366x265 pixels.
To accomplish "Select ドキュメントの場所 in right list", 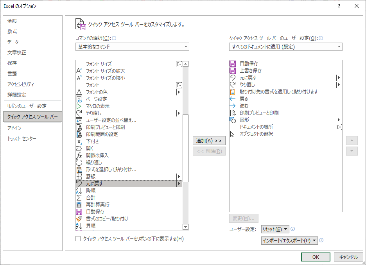I will (286, 127).
